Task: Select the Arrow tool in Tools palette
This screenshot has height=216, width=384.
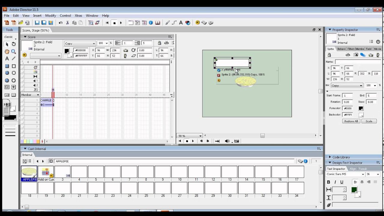Action: tap(7, 44)
